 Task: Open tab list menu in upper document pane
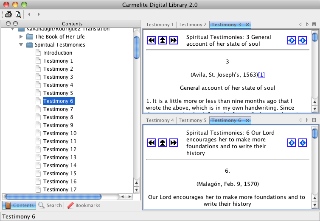click(x=314, y=25)
